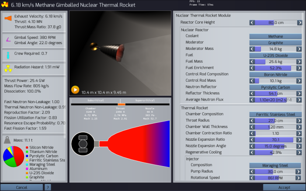The height and width of the screenshot is (191, 306).
Task: Open Chamber Composition material selector
Action: click(275, 114)
